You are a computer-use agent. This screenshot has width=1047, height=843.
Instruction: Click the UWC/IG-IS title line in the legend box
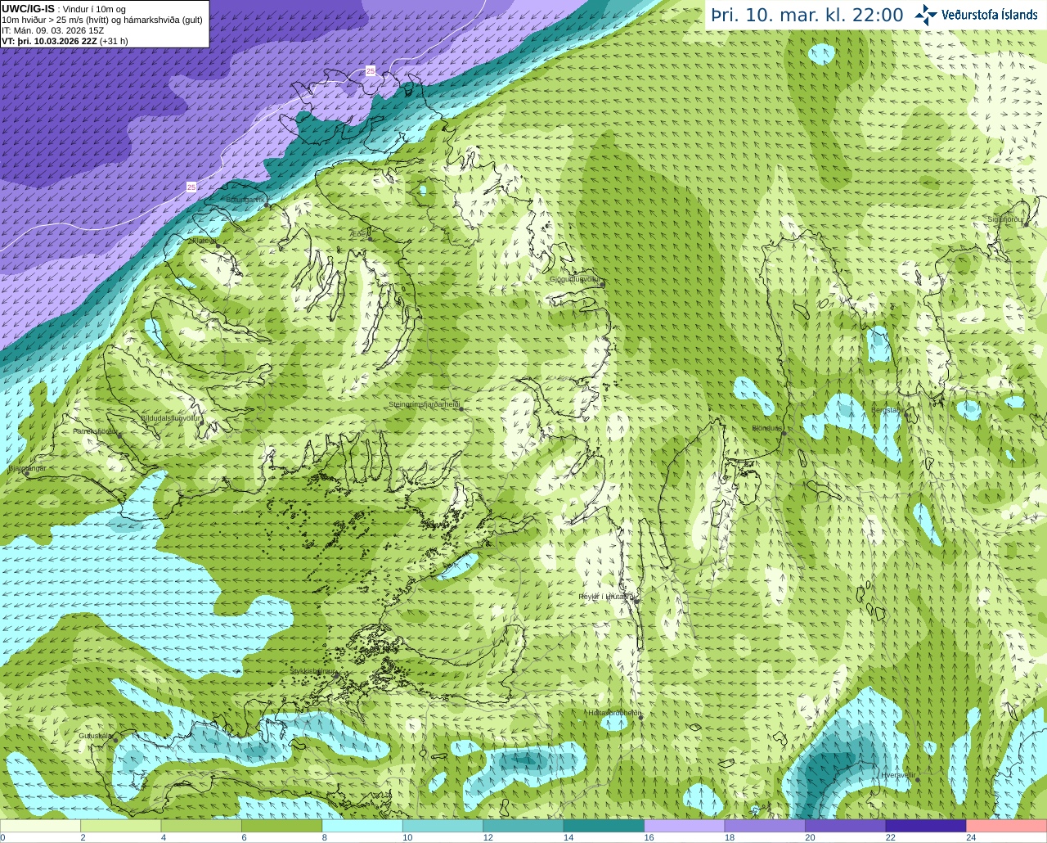coord(64,9)
